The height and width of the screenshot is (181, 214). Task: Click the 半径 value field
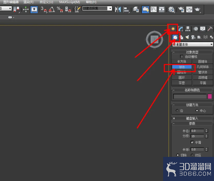point(197,131)
